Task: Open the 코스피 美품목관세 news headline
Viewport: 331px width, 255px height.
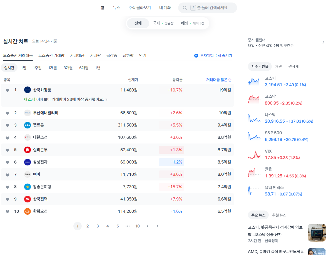Action: click(x=275, y=231)
